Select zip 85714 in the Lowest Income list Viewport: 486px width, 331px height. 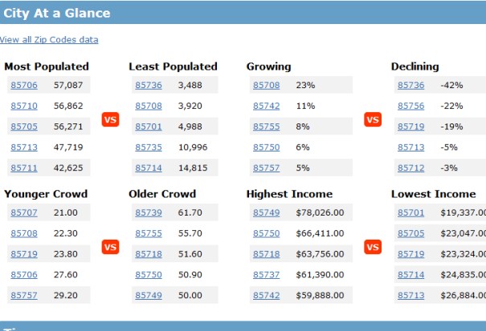(x=410, y=275)
